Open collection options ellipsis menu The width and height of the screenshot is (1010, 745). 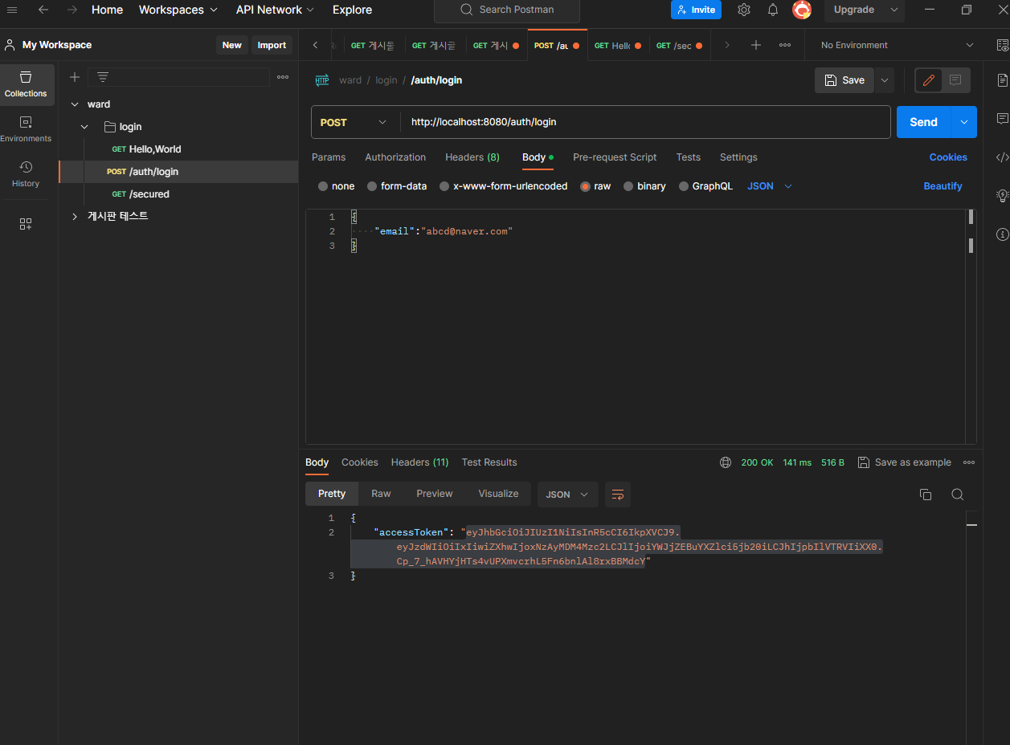(x=283, y=77)
